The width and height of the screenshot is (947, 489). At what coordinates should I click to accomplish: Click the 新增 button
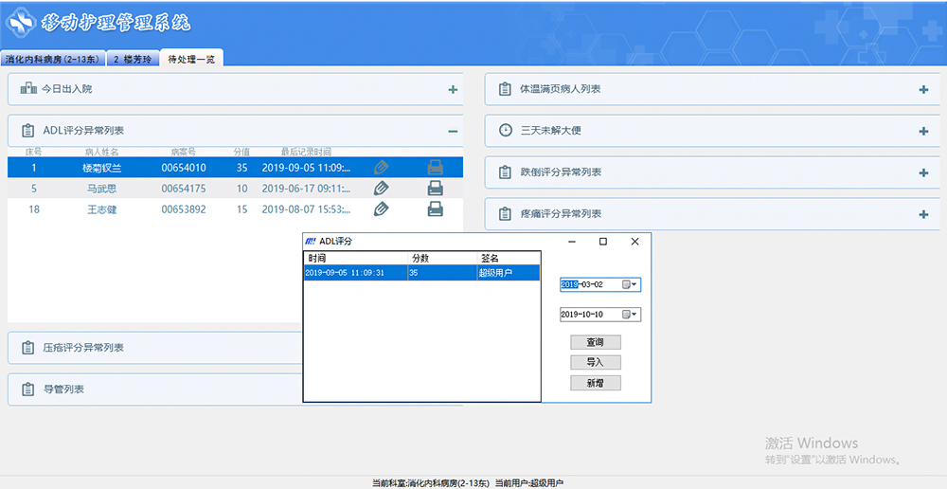tap(596, 383)
